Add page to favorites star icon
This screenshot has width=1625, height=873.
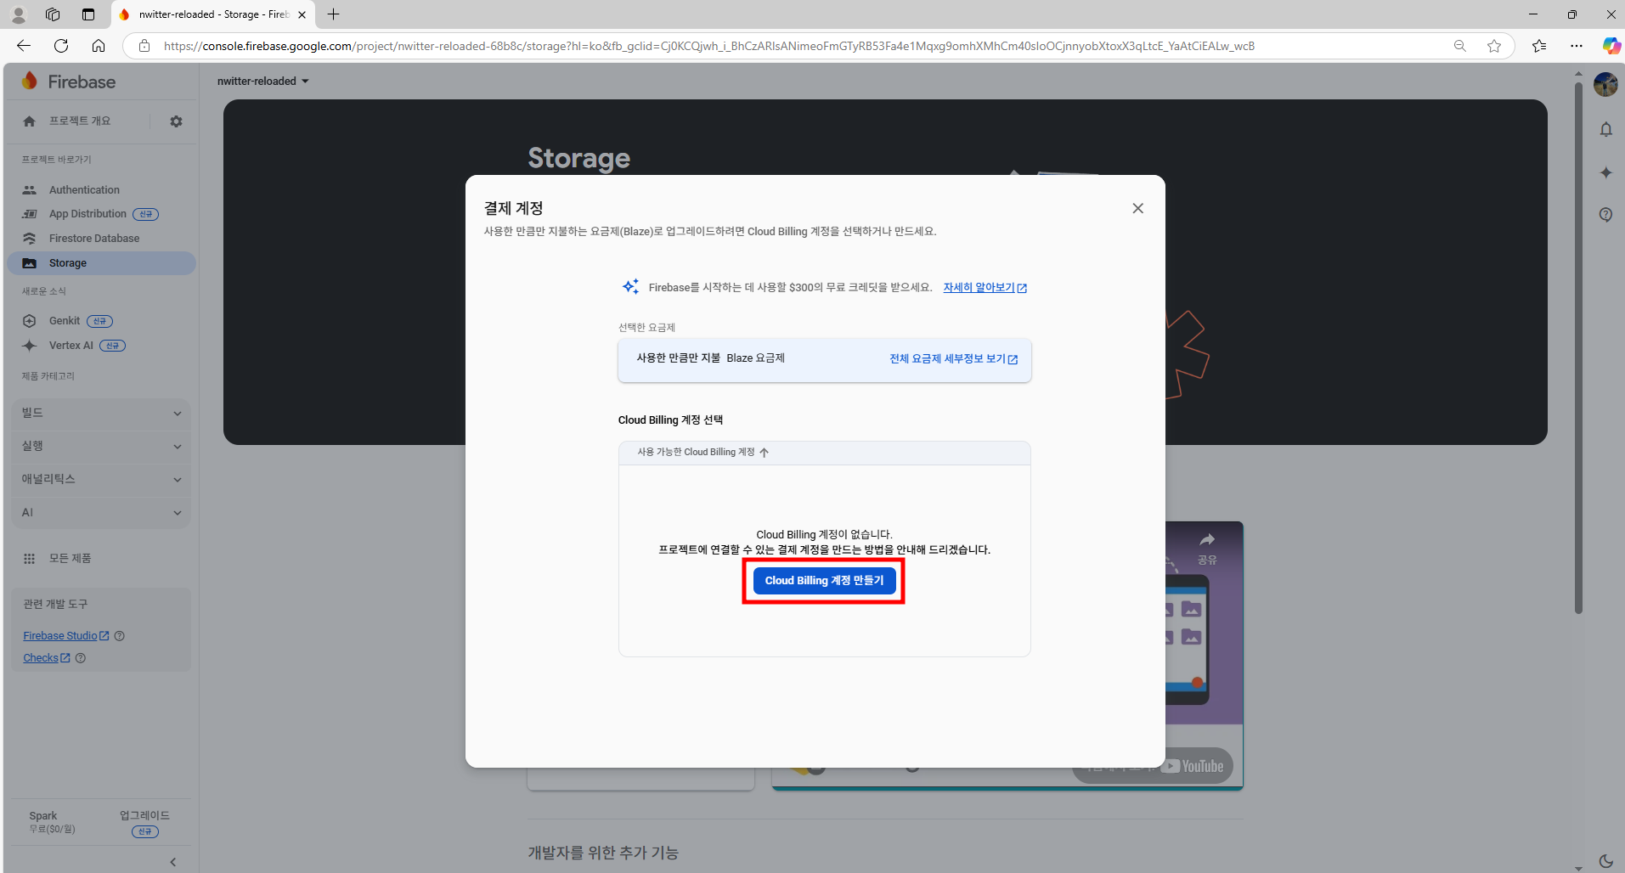[x=1494, y=46]
